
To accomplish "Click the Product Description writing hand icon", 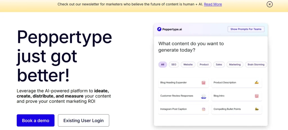I will pos(256,82).
